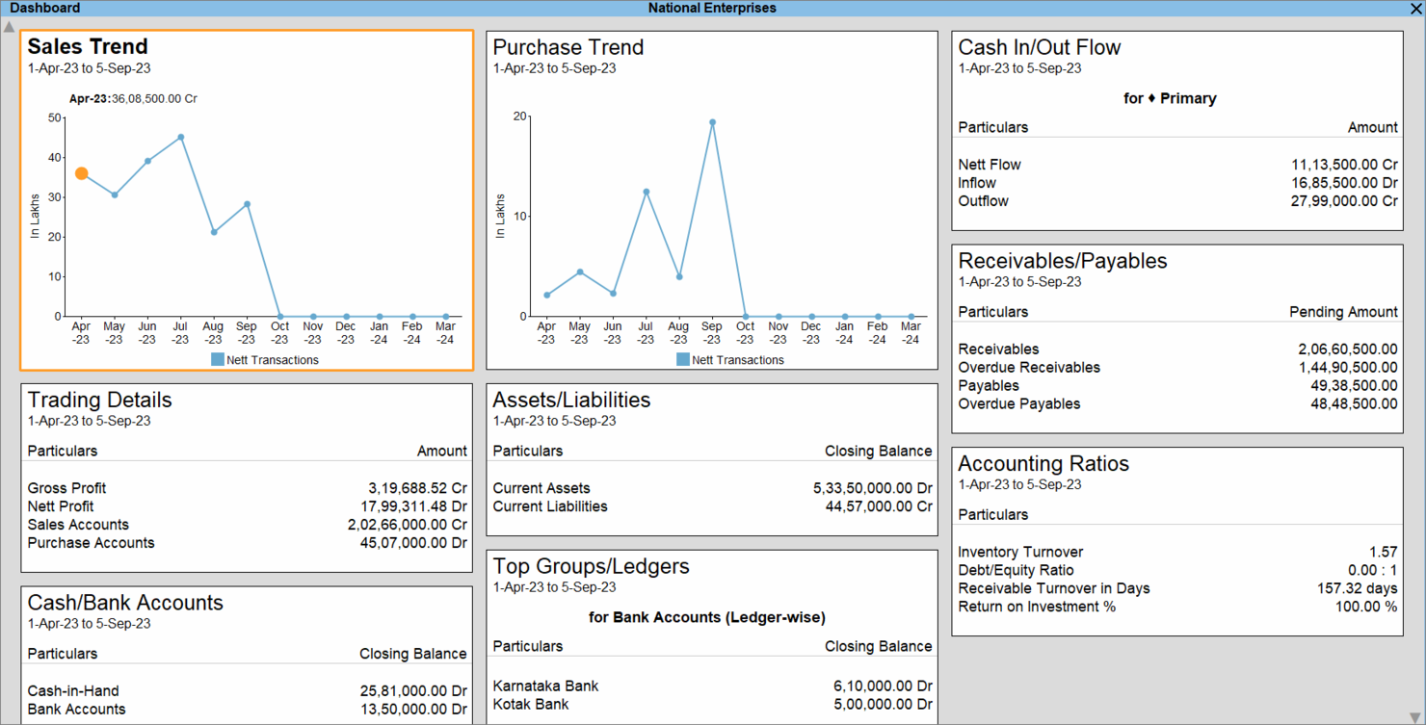Viewport: 1426px width, 725px height.
Task: Select the Kotak Bank ledger row
Action: point(526,704)
